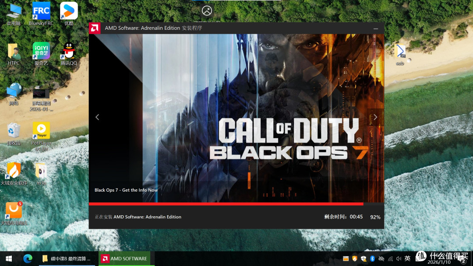Click the AMD logo in installer title bar
Image resolution: width=473 pixels, height=266 pixels.
point(95,28)
